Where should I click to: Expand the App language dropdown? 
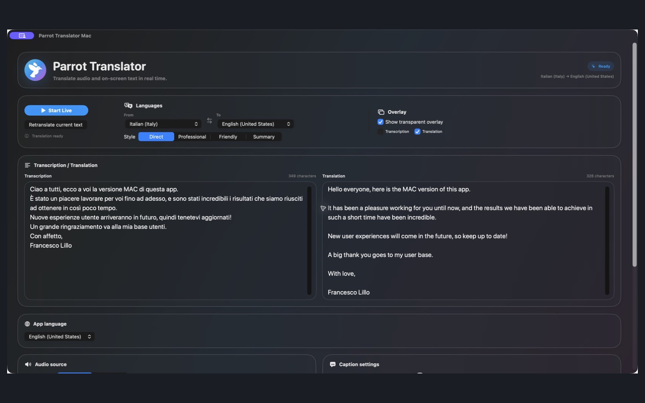point(59,337)
